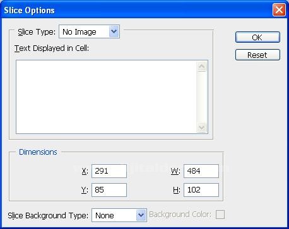Click the Background Color swatch box

(220, 215)
